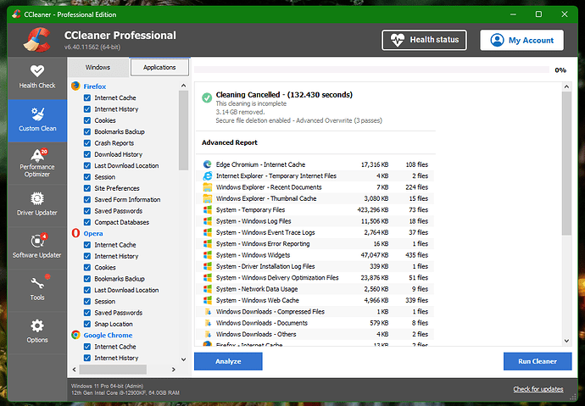The image size is (585, 406).
Task: Uncheck Firefox Cookies checkbox
Action: click(87, 120)
